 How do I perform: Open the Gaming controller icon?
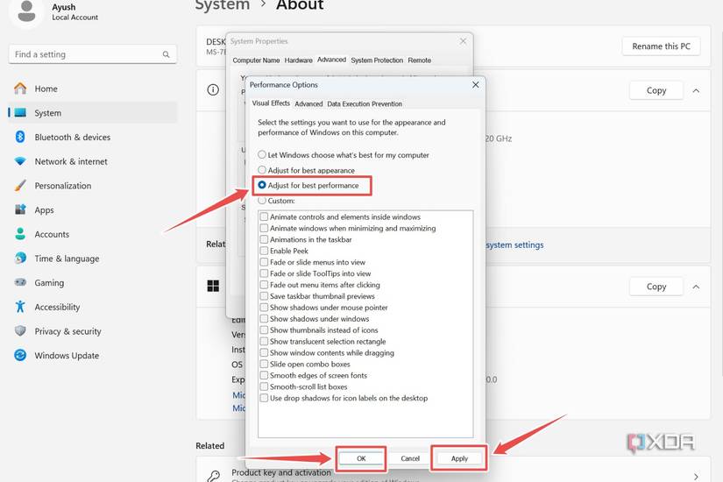[x=20, y=282]
